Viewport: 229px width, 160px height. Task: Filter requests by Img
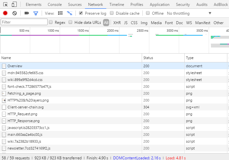click(144, 23)
